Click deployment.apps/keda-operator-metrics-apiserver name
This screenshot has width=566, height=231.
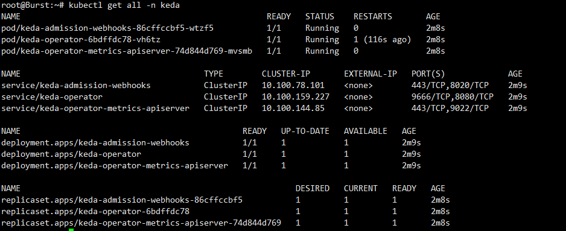pyautogui.click(x=115, y=166)
